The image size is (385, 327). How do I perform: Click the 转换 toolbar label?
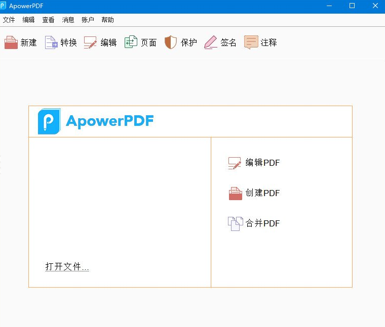[68, 42]
